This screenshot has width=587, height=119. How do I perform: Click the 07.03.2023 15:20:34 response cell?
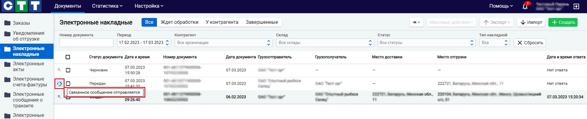[x=565, y=97]
